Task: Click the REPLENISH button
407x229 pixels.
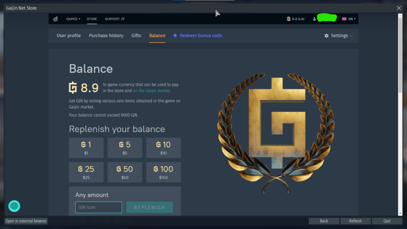Action: (150, 207)
